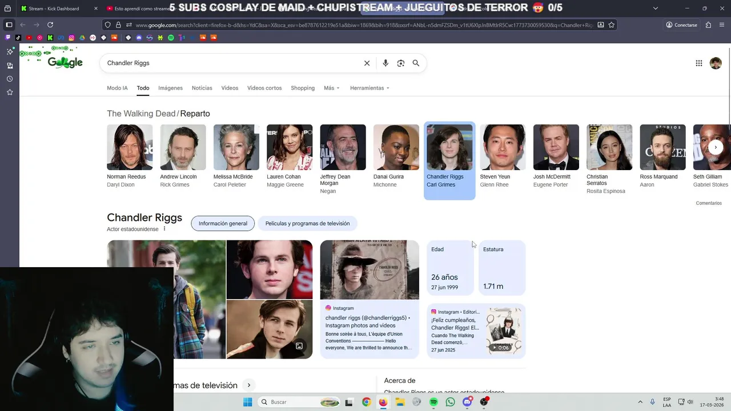Image resolution: width=731 pixels, height=411 pixels.
Task: Select the Información general chip
Action: click(x=223, y=223)
